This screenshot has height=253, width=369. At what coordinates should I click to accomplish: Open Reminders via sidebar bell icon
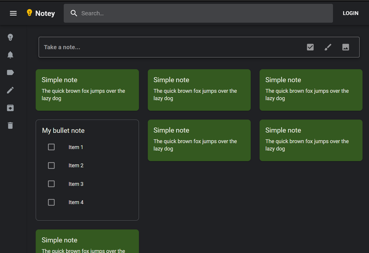10,55
